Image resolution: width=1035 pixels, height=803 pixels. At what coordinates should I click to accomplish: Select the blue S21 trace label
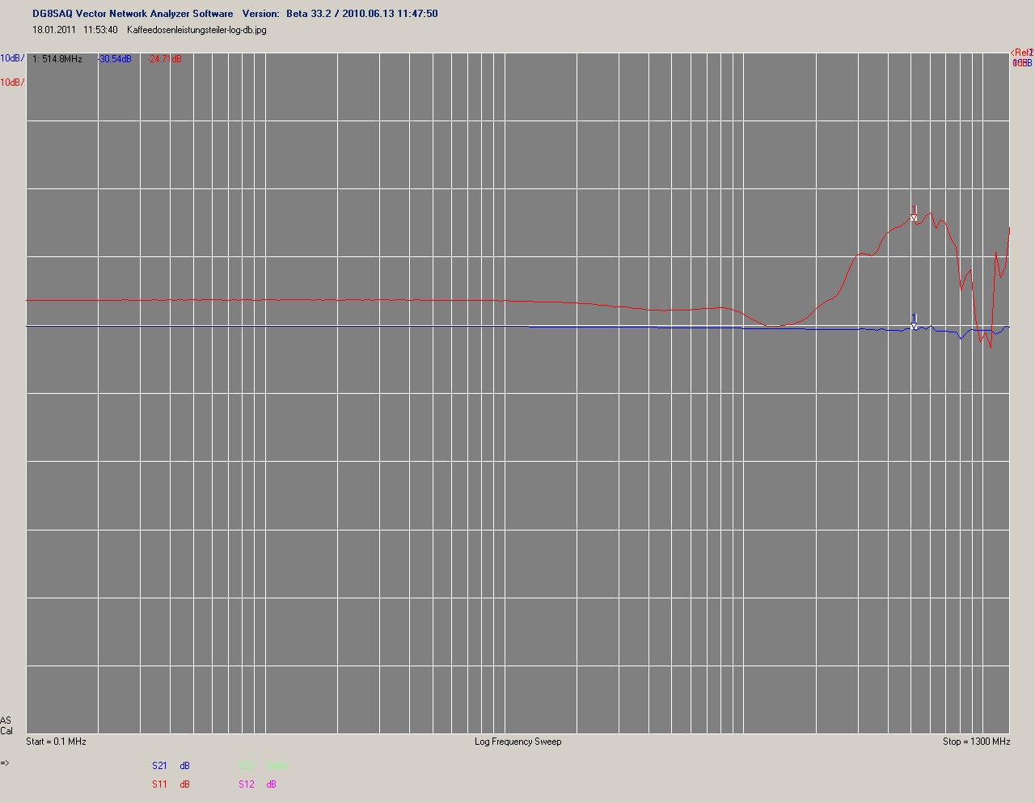tap(159, 766)
